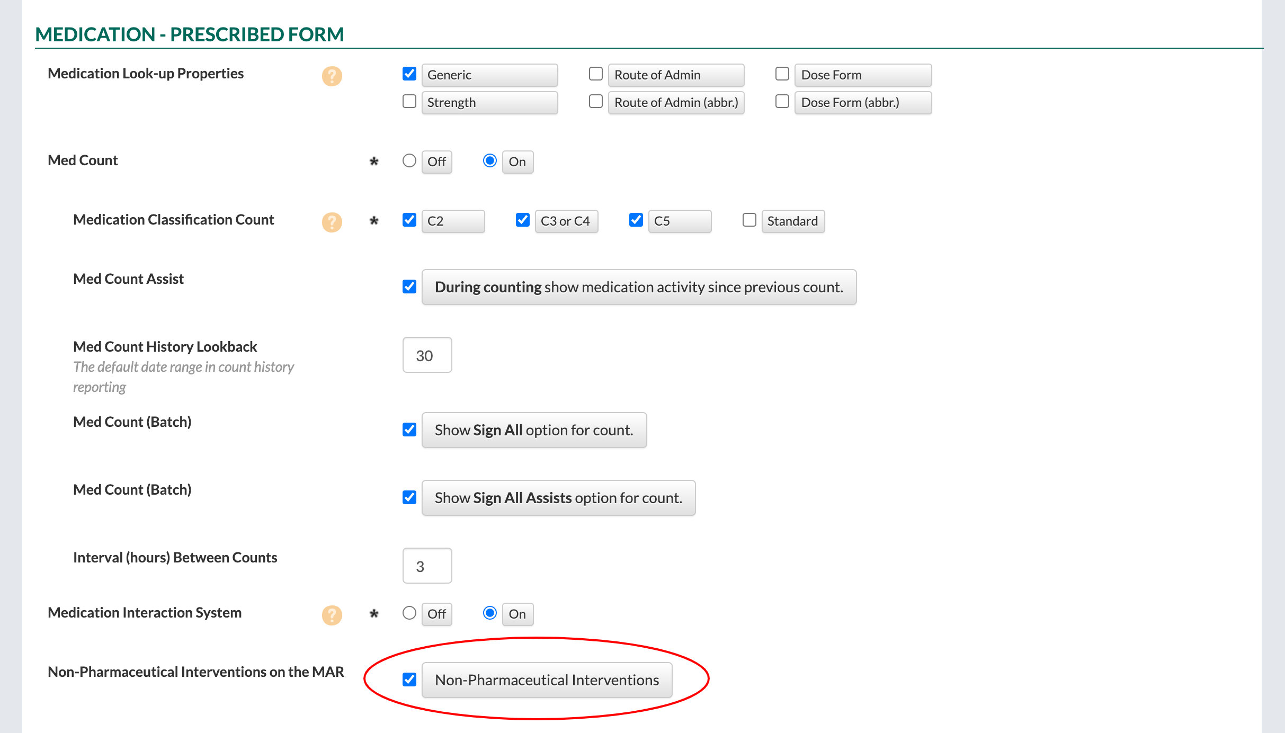Click the Dose Form label button
The height and width of the screenshot is (733, 1285).
[862, 75]
